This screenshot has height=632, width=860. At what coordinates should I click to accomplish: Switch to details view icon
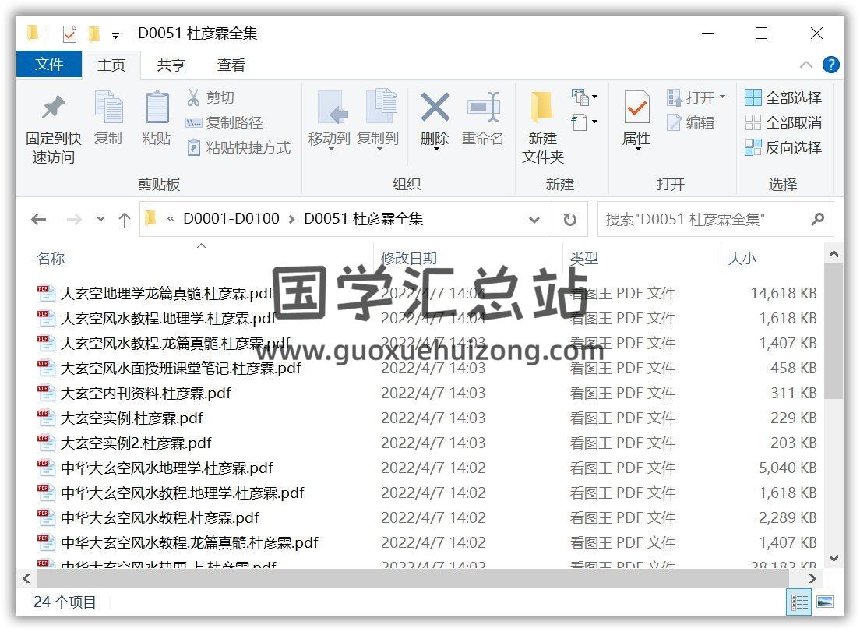[800, 602]
